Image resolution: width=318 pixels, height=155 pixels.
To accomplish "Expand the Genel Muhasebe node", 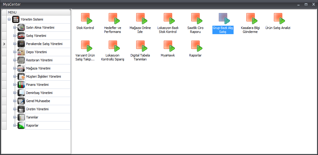I will [x=15, y=101].
